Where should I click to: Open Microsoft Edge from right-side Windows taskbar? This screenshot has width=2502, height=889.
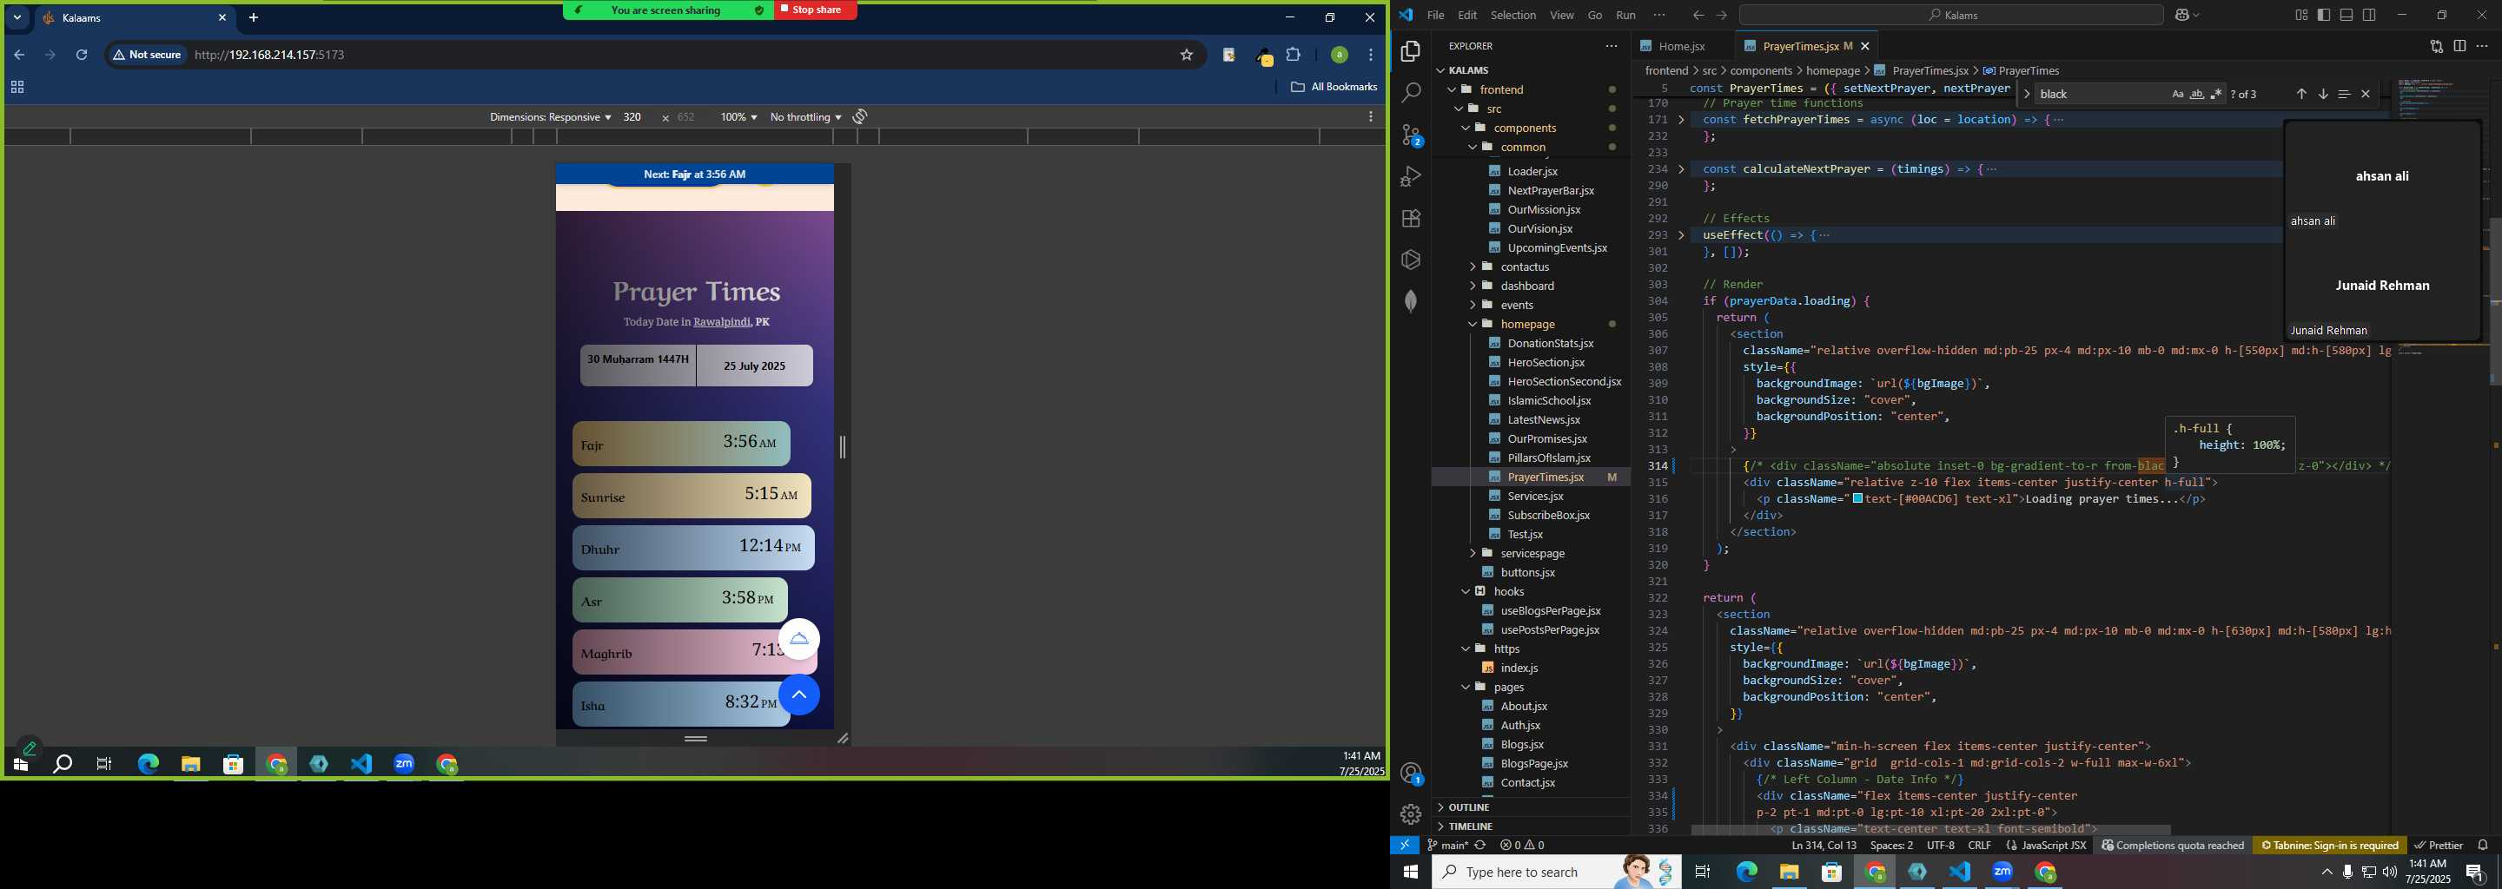click(1746, 872)
